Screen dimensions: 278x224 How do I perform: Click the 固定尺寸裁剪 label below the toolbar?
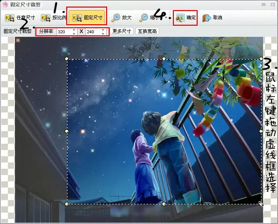(x=18, y=31)
